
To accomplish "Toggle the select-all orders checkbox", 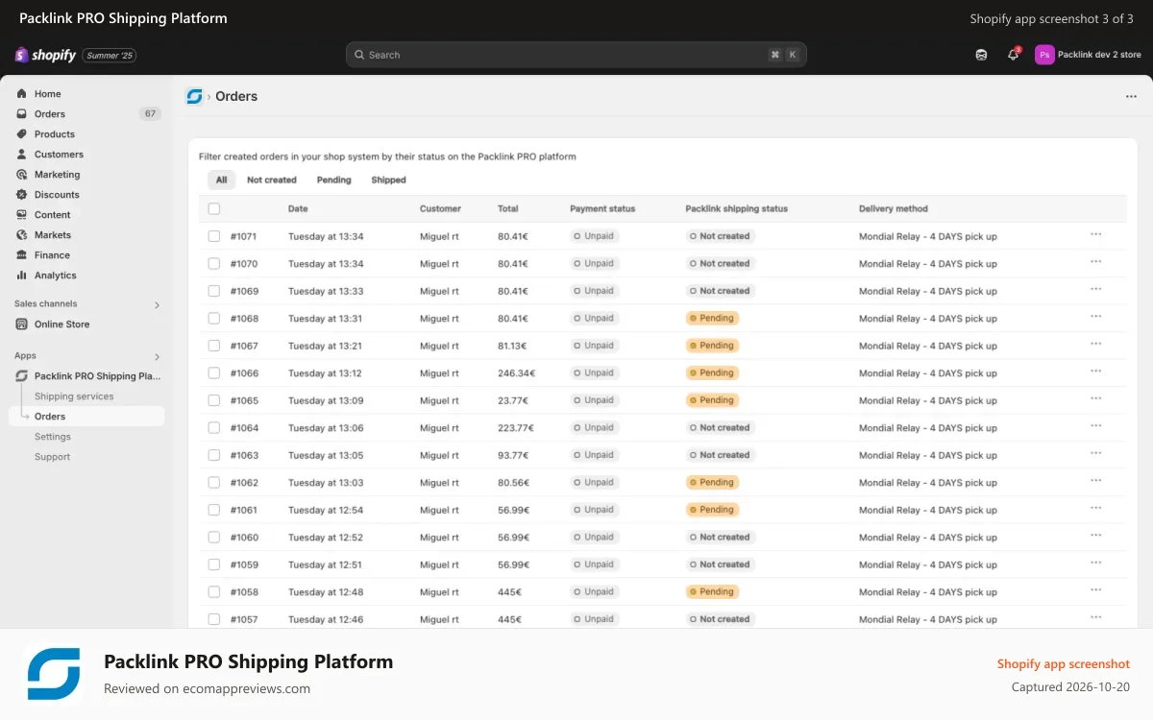I will point(213,208).
